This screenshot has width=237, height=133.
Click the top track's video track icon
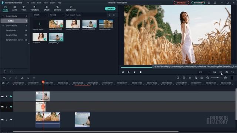[x=2, y=96]
